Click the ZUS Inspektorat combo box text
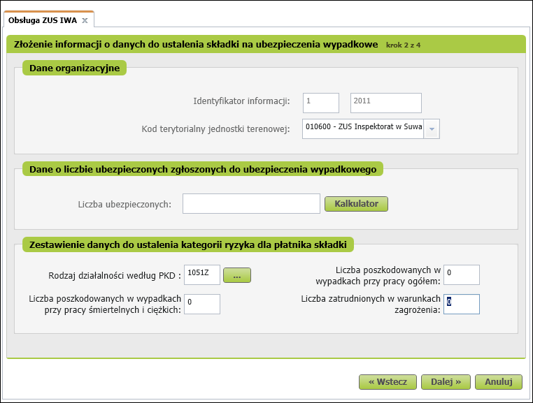This screenshot has width=533, height=403. (362, 129)
